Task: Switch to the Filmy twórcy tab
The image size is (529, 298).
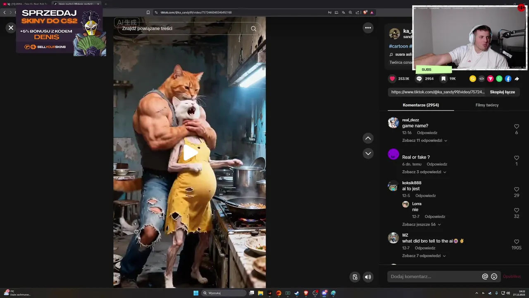Action: coord(487,105)
